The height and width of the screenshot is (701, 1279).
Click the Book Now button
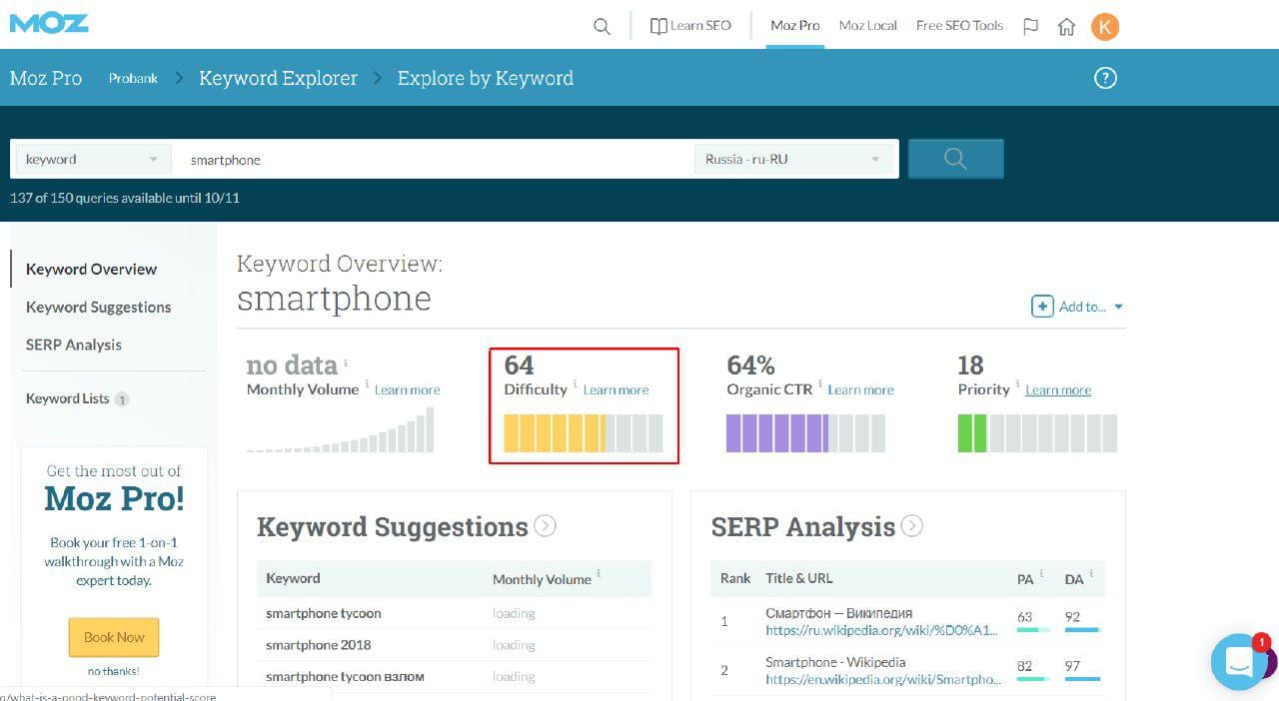114,637
